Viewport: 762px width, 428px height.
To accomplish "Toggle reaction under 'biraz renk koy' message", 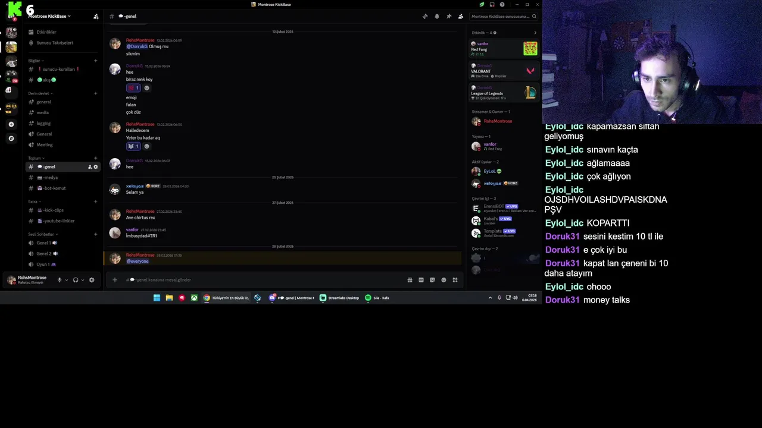I will click(133, 88).
